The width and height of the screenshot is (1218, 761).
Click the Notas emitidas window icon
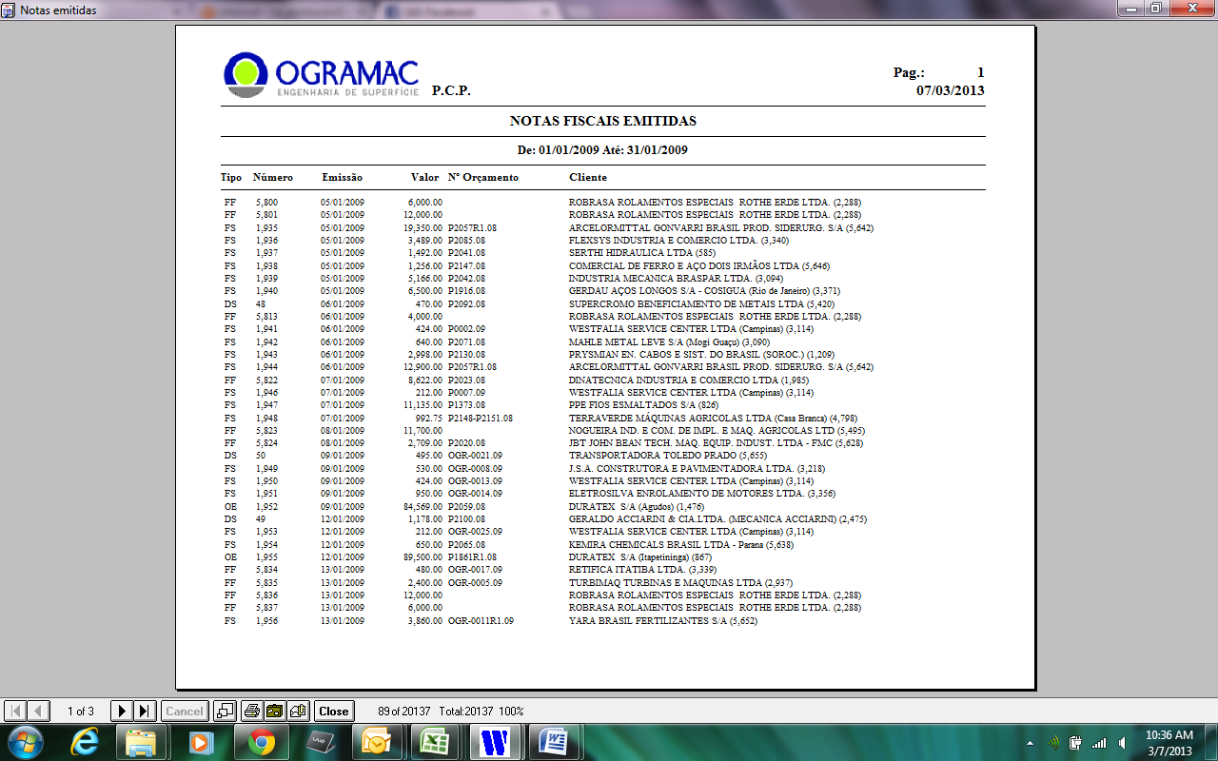[10, 9]
